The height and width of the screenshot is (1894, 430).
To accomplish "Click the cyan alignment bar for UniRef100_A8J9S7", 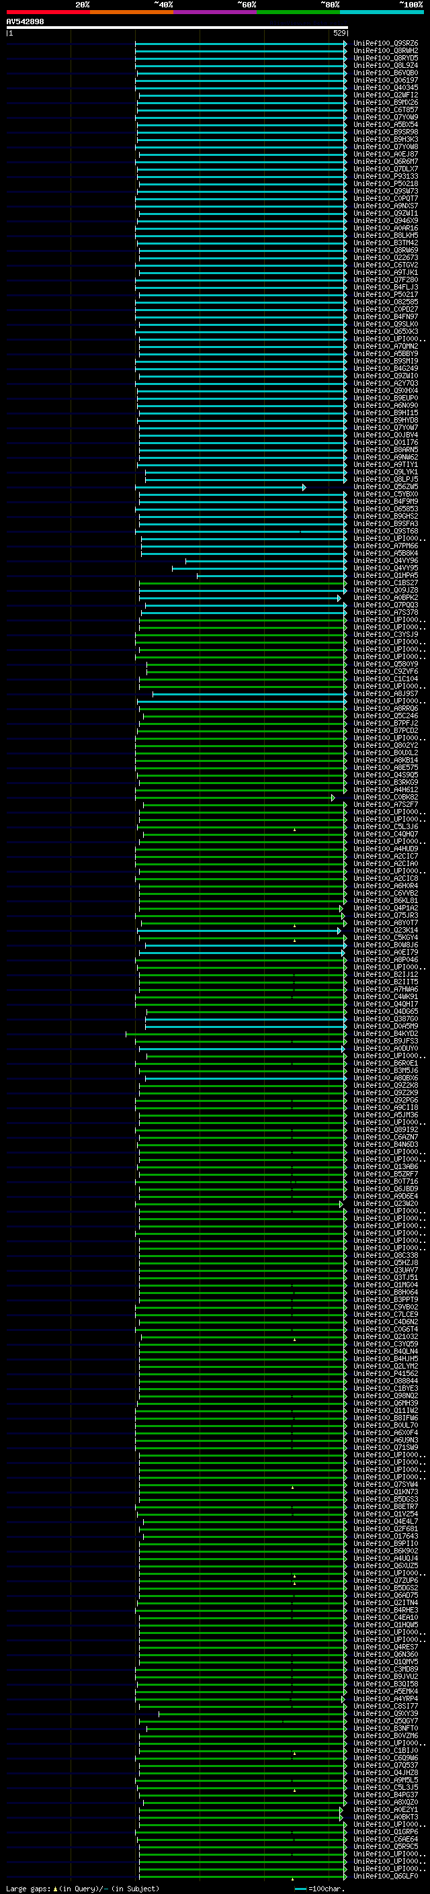I will pyautogui.click(x=250, y=694).
